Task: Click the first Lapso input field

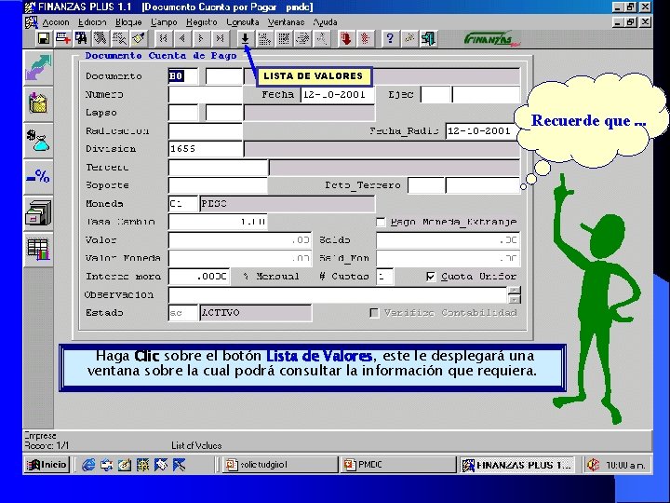Action: [x=183, y=113]
